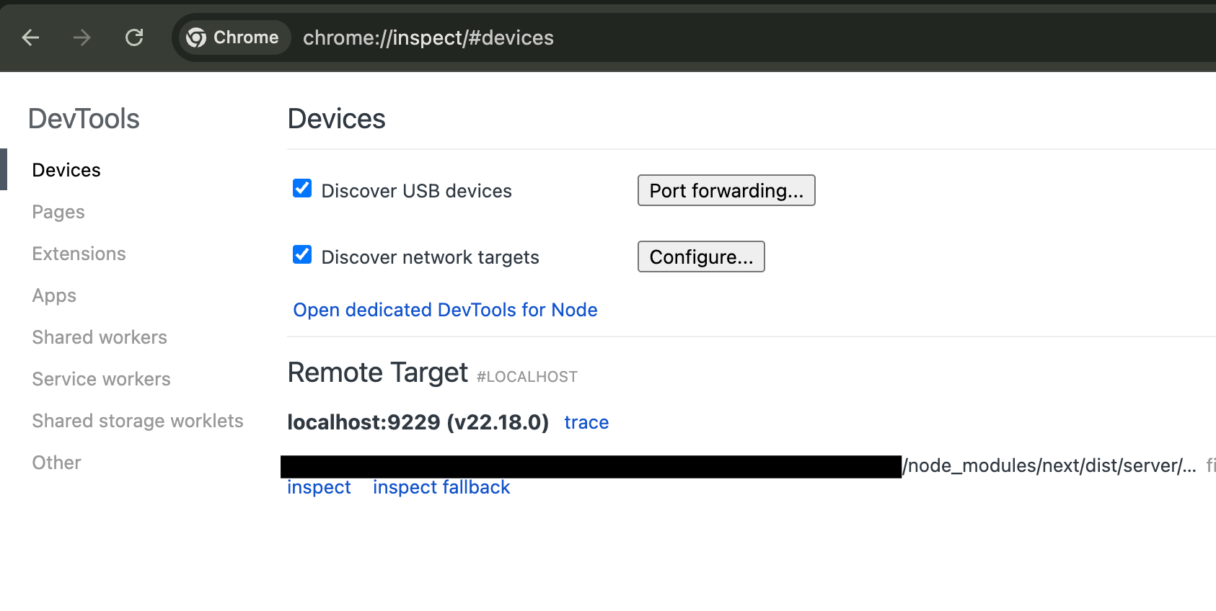Go to Apps section
This screenshot has height=611, width=1216.
coord(54,295)
